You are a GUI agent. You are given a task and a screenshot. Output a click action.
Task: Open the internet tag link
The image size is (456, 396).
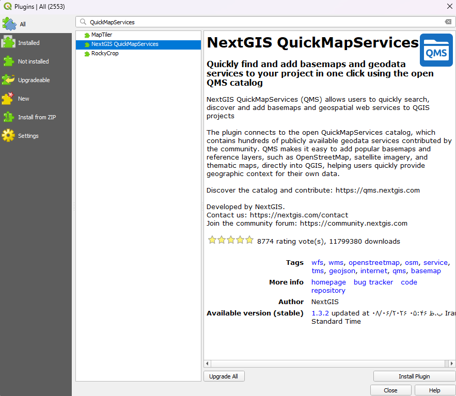(x=374, y=271)
